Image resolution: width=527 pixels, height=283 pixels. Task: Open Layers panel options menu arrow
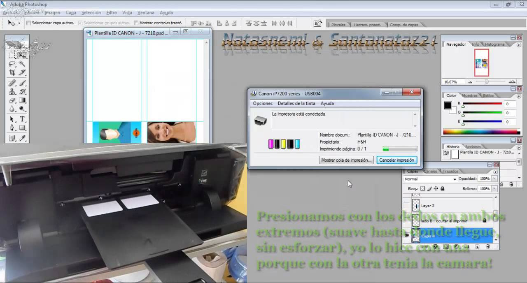coord(495,172)
